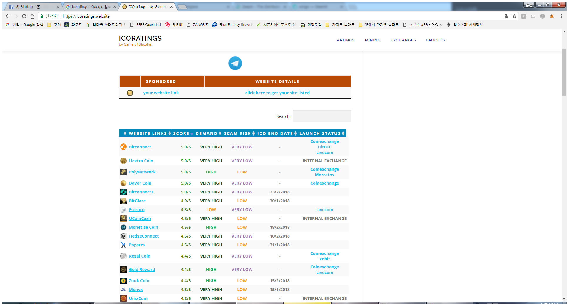Click the UnixCoin logo icon
This screenshot has height=304, width=569.
tap(123, 298)
